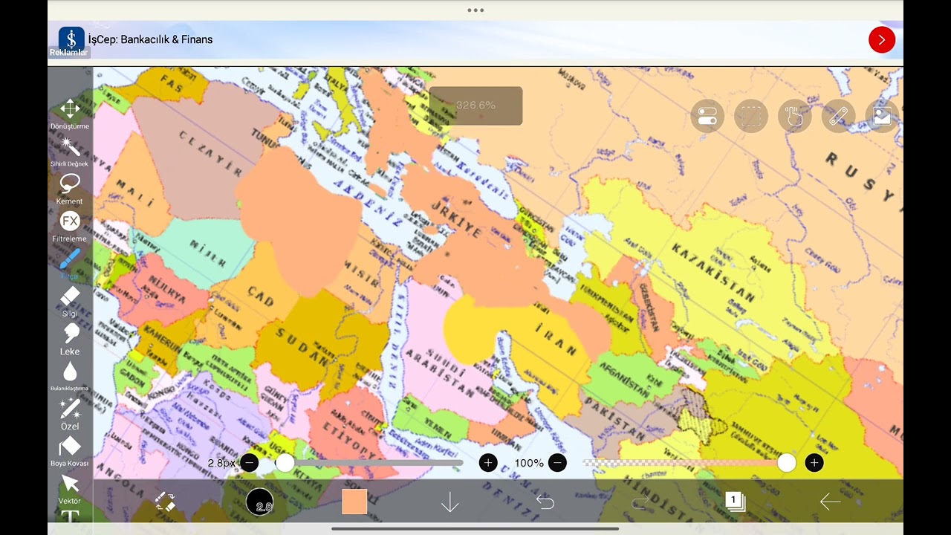Increase opacity with the plus button

814,463
